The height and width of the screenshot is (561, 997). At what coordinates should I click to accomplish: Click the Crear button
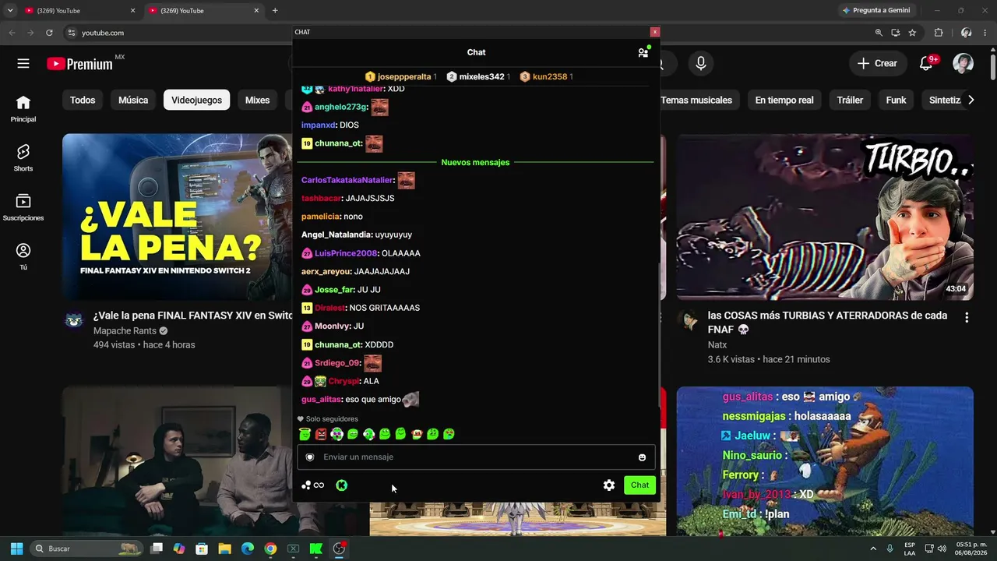point(877,64)
